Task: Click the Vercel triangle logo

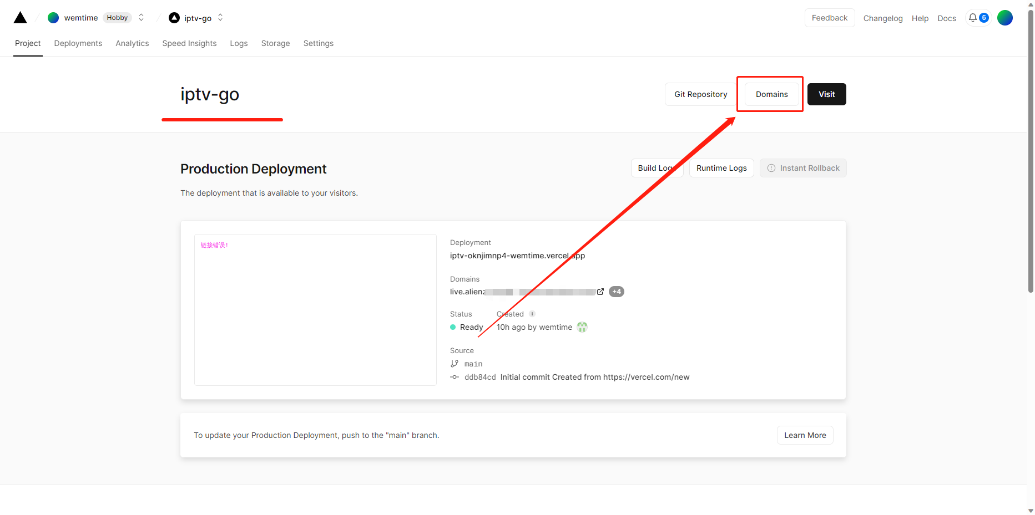Action: coord(21,18)
